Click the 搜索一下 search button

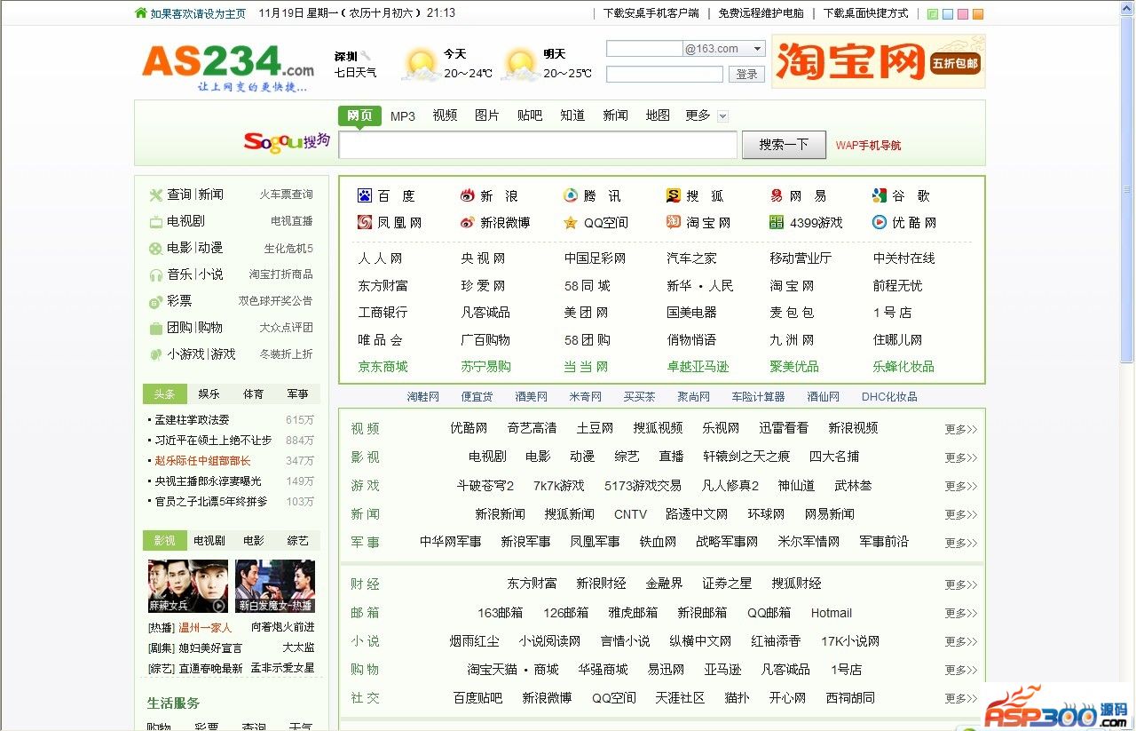pos(784,144)
